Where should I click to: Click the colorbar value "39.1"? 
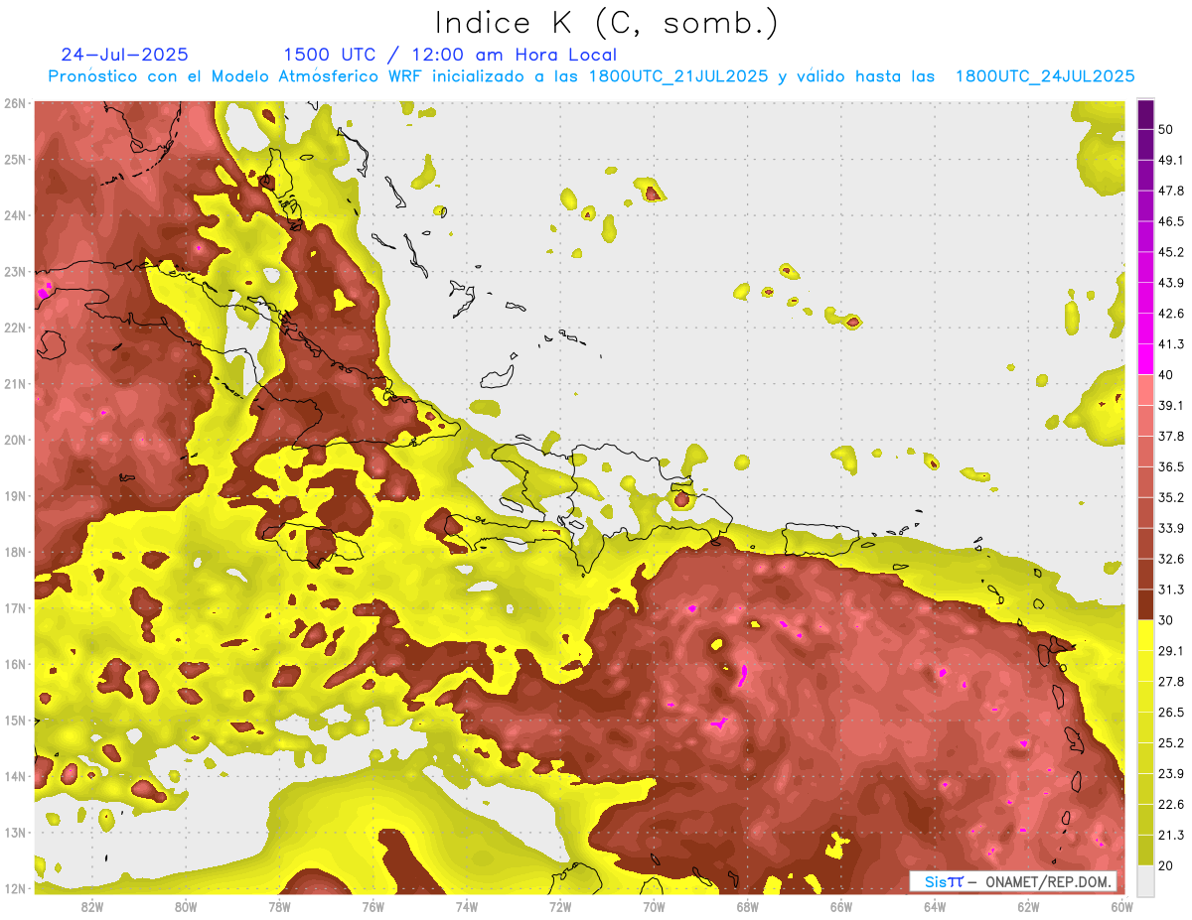click(x=1170, y=405)
